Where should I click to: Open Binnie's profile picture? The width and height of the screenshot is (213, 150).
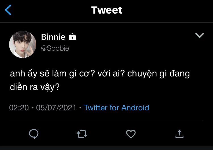tap(23, 44)
